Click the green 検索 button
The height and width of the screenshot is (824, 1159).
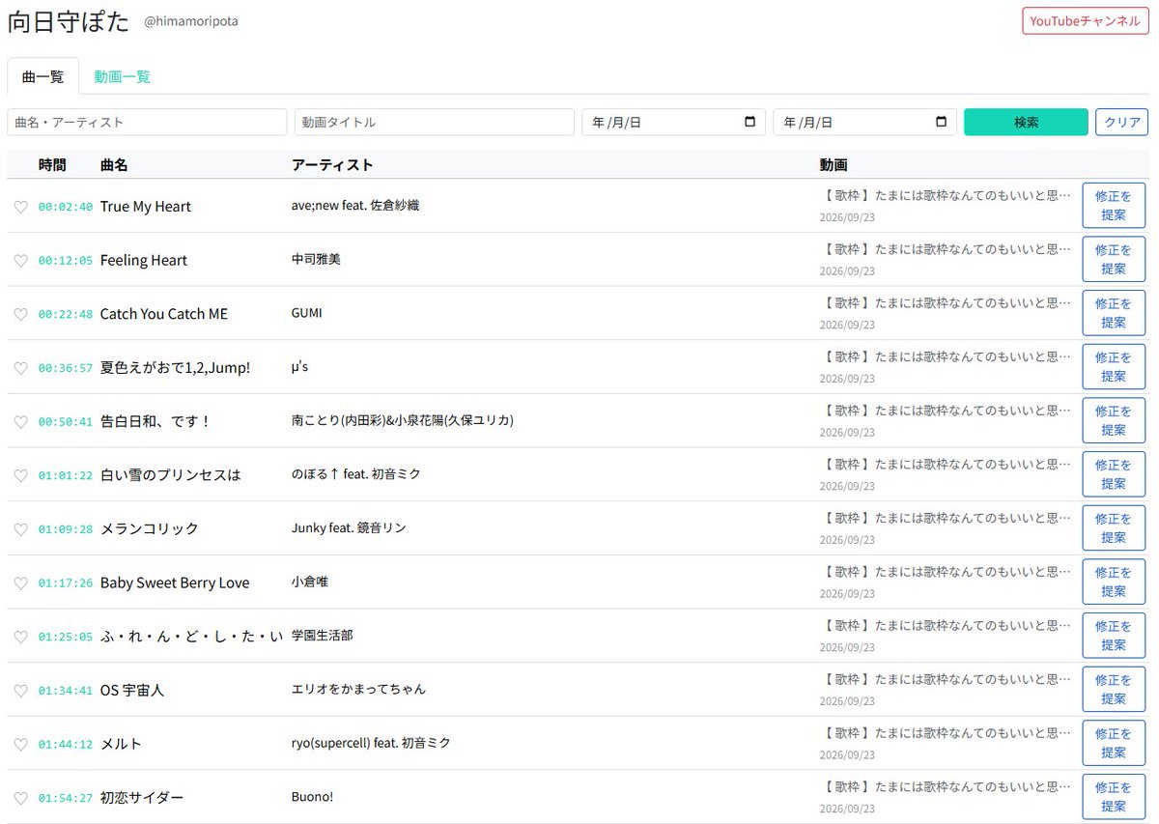[1026, 122]
